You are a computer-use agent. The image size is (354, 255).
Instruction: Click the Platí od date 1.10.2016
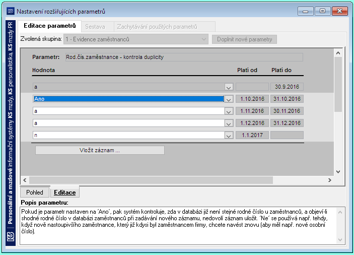[x=252, y=99]
